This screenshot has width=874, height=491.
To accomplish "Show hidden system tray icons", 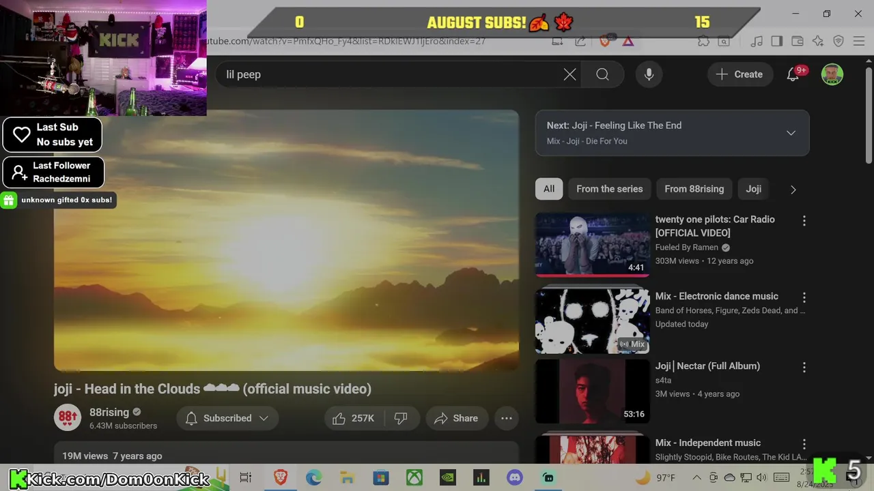I will [696, 477].
